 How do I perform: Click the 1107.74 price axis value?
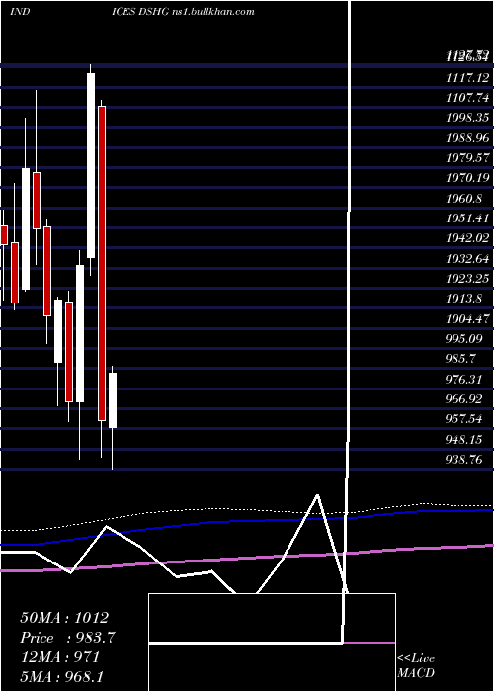click(467, 98)
